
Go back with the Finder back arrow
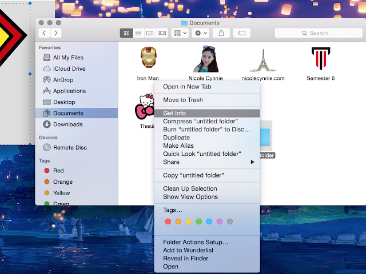tap(44, 33)
